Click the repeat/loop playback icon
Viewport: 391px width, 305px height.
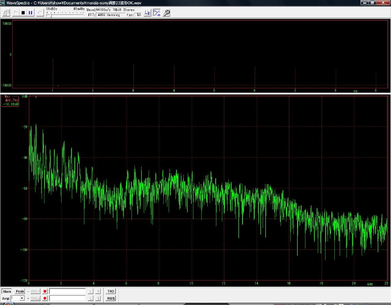pos(40,12)
